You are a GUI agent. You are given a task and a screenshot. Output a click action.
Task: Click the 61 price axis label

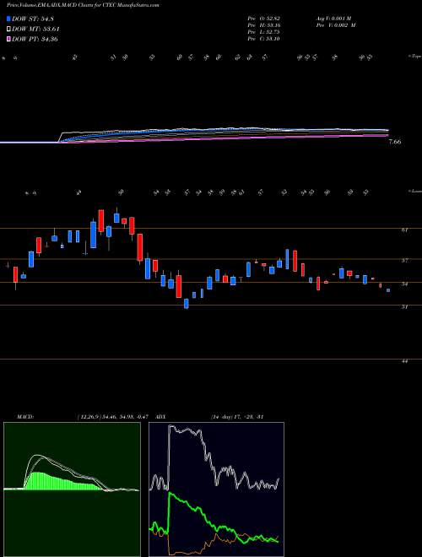click(404, 230)
